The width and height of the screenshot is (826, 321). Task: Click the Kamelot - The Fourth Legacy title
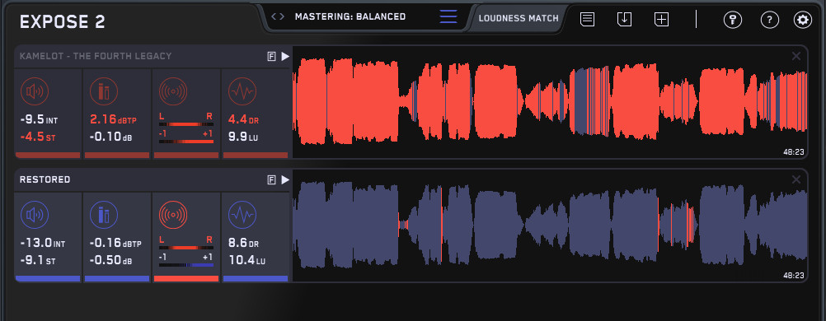(96, 56)
